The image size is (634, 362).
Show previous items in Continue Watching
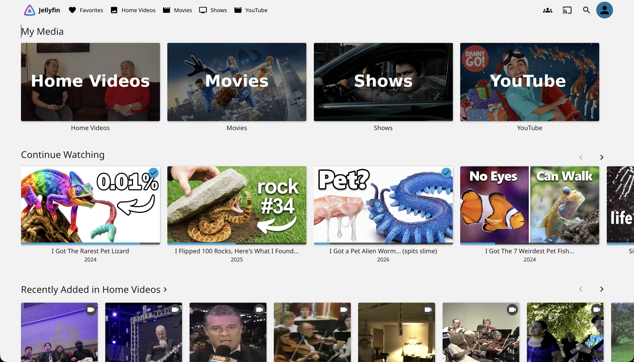point(581,158)
